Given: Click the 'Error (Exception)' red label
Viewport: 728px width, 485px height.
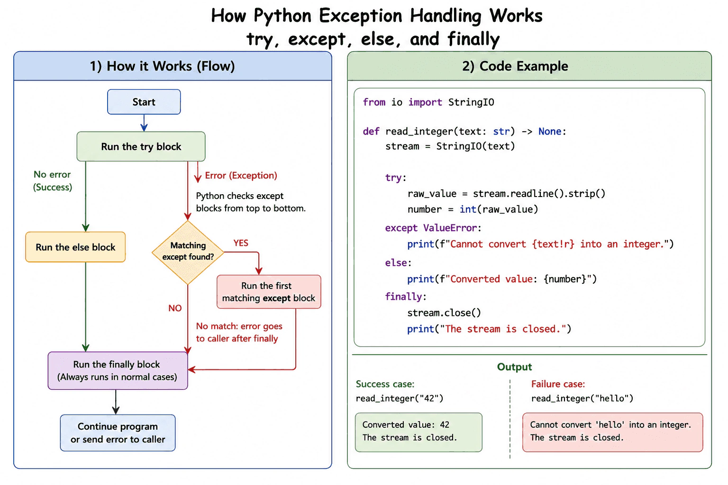Looking at the screenshot, I should [241, 175].
